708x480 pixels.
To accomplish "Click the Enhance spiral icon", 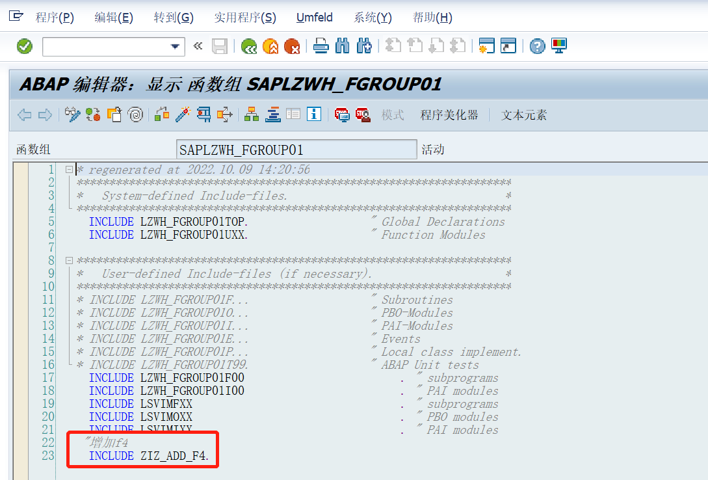I will point(135,114).
